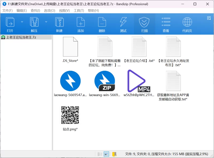Screen dimensions: 214x158
Task: Open the 选项(O) menu
Action: click(x=49, y=10)
